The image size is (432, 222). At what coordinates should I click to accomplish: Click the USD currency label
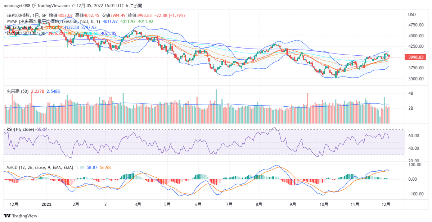(412, 15)
